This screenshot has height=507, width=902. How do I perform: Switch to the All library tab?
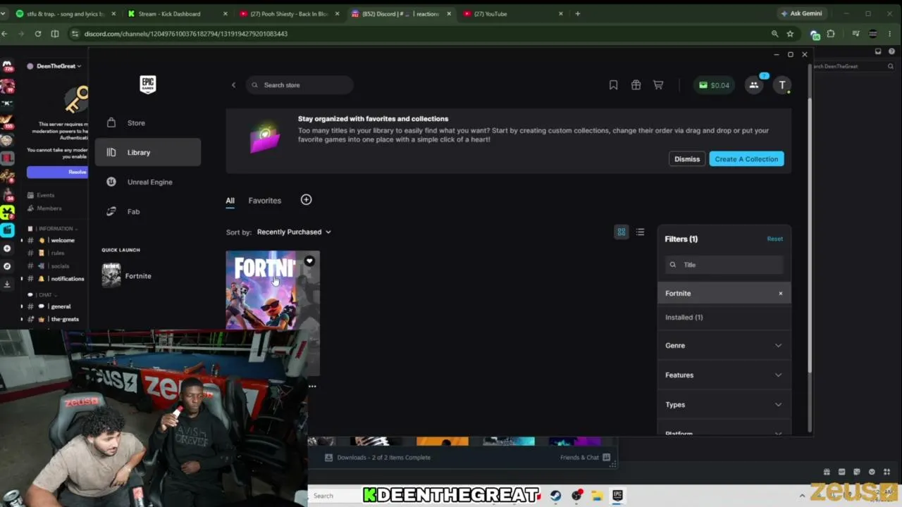click(230, 201)
